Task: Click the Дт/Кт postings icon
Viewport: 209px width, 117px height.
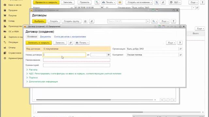Action: (97, 2)
